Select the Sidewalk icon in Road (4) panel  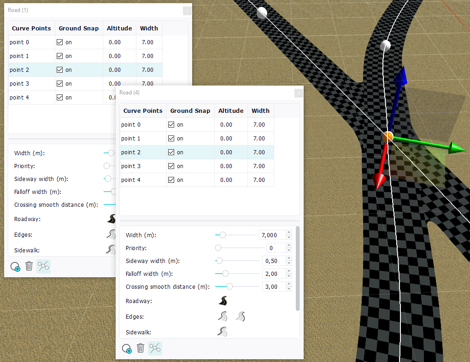223,332
